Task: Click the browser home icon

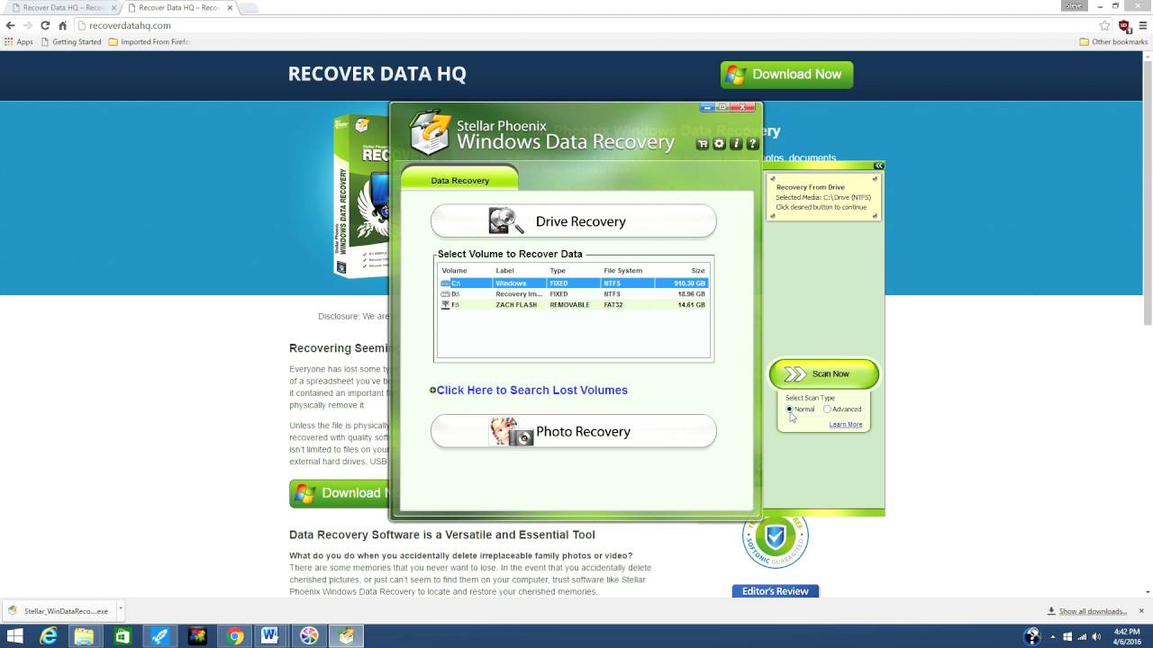Action: pos(62,25)
